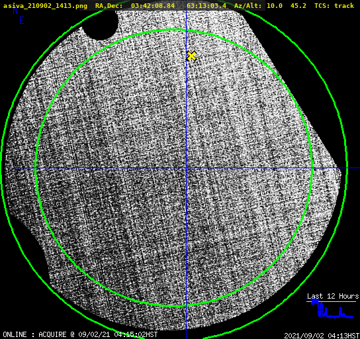Select the asiva_210902_1413.png filename text
Viewport: 360px width, 339px height.
[x=45, y=6]
